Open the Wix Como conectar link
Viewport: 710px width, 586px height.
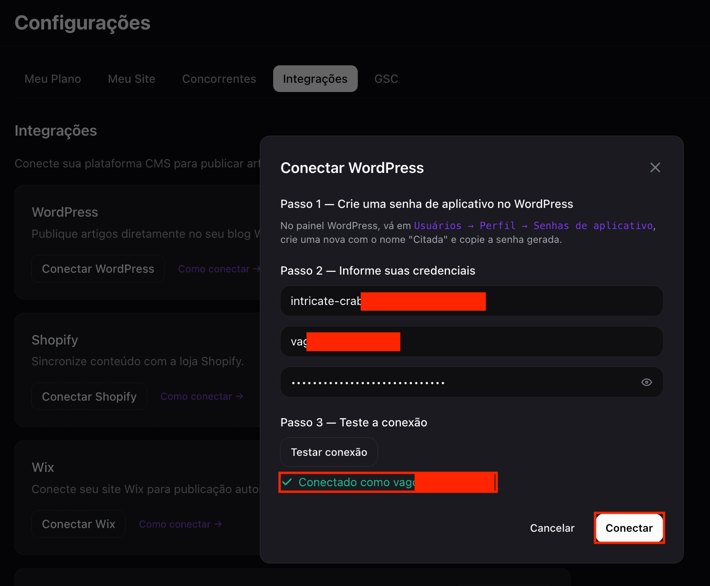pyautogui.click(x=180, y=524)
